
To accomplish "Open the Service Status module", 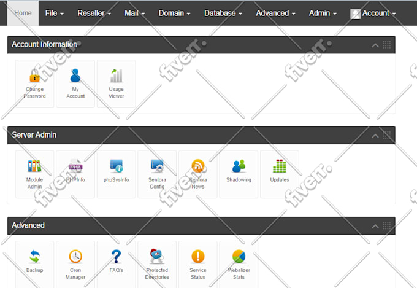I will pyautogui.click(x=198, y=264).
